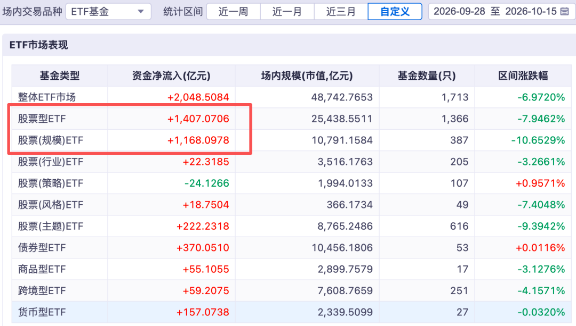The image size is (576, 326).
Task: Select the 债券型ETF row label
Action: tap(42, 248)
